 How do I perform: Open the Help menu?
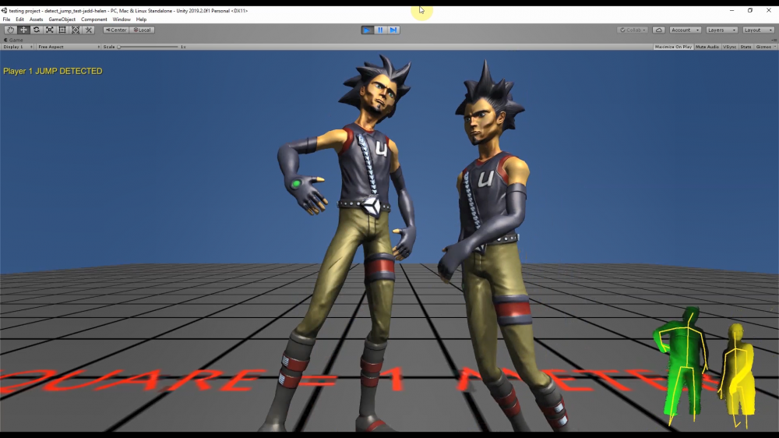pyautogui.click(x=141, y=19)
